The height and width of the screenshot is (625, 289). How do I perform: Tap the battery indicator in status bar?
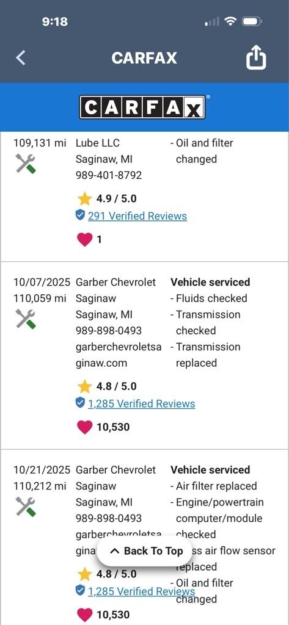click(252, 21)
